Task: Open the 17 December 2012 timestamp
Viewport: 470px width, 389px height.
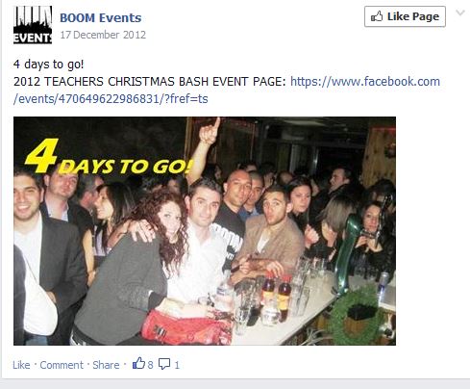Action: coord(103,35)
